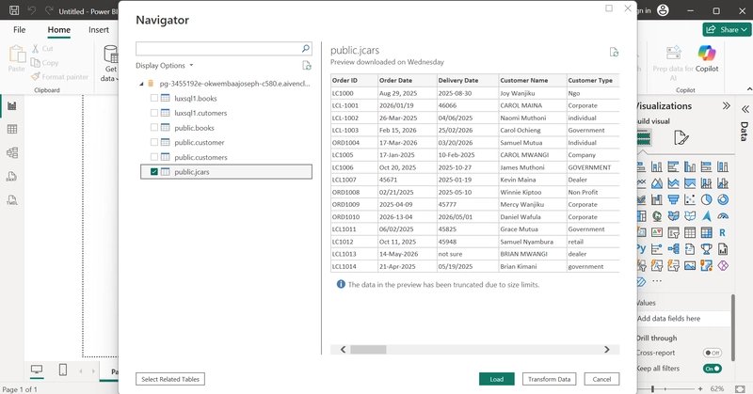Screen dimensions: 753x394
Task: Switch to Format visual tab icon
Action: [681, 138]
